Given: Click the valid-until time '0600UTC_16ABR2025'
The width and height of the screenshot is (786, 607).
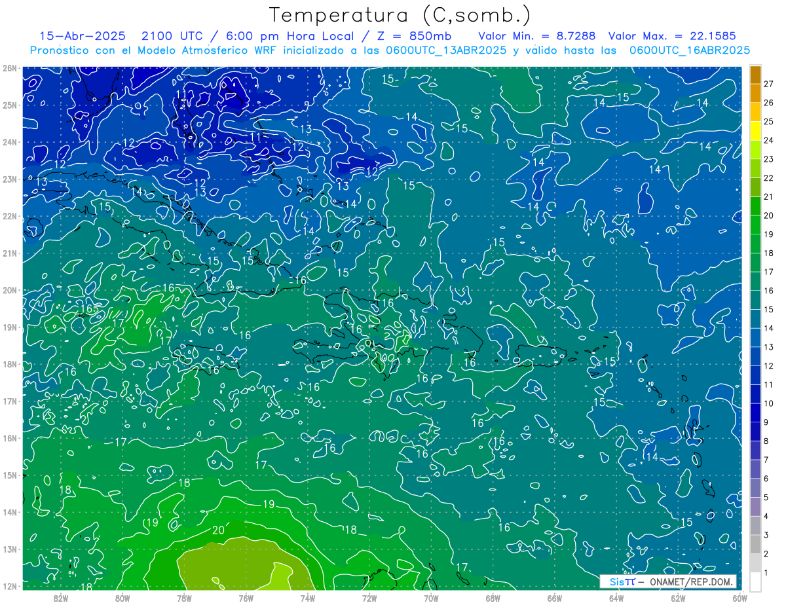Looking at the screenshot, I should pos(690,50).
